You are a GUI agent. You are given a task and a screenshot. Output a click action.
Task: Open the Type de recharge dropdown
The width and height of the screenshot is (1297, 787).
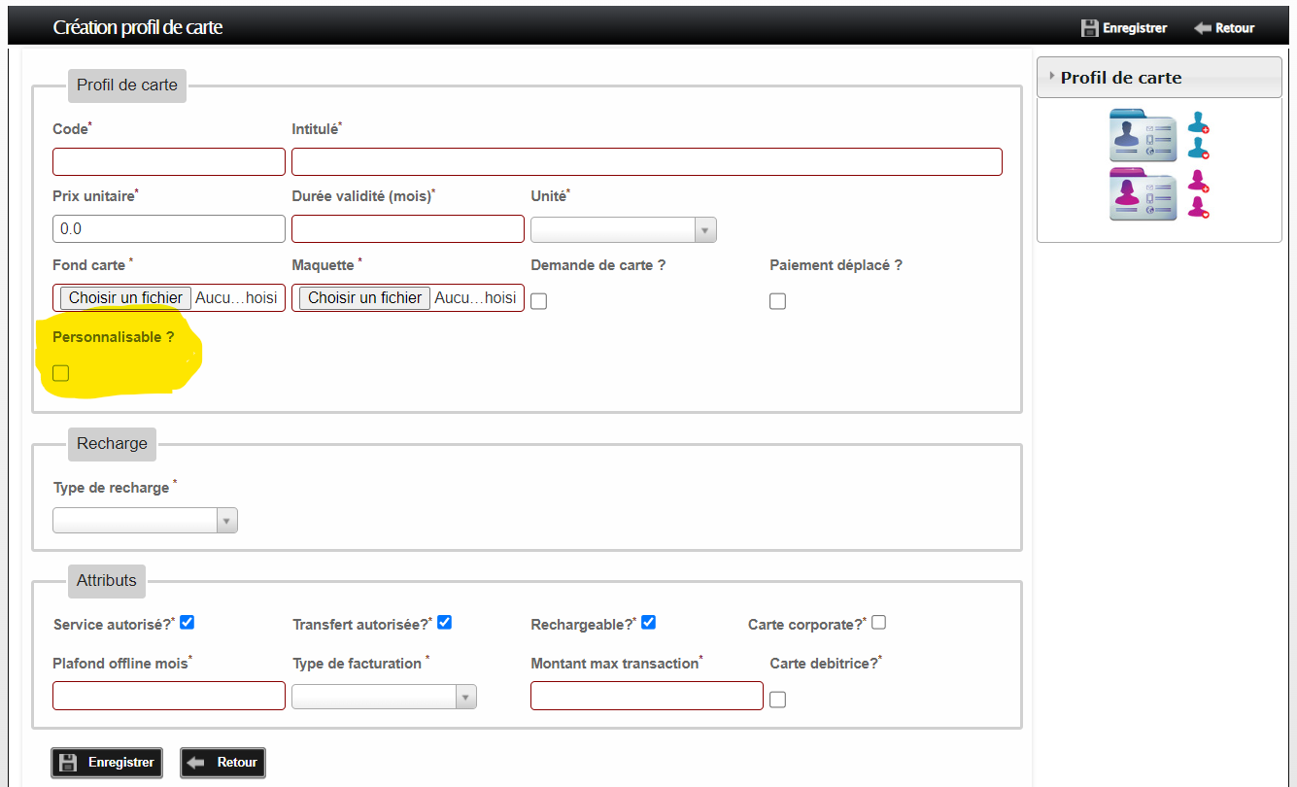145,521
